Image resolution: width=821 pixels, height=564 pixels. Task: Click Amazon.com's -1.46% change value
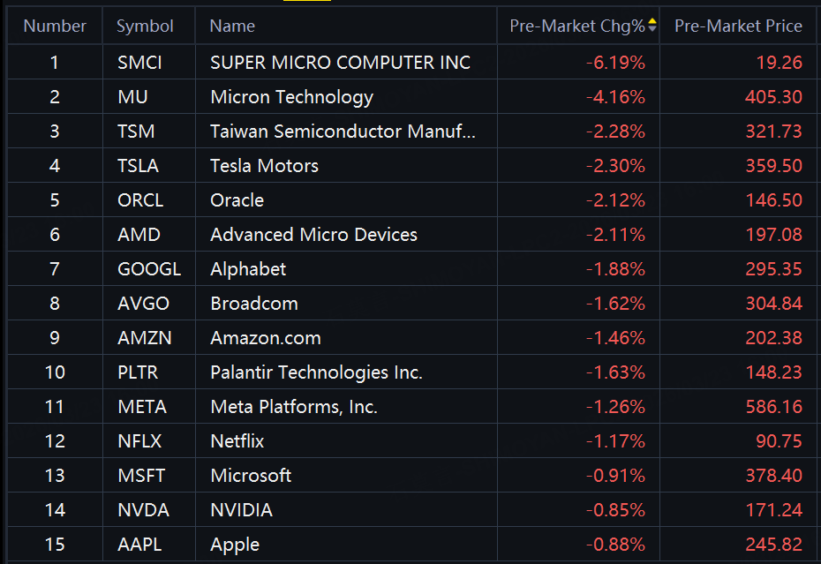point(615,338)
